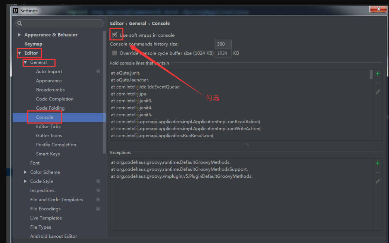Open Font settings page
The width and height of the screenshot is (389, 243).
point(35,163)
